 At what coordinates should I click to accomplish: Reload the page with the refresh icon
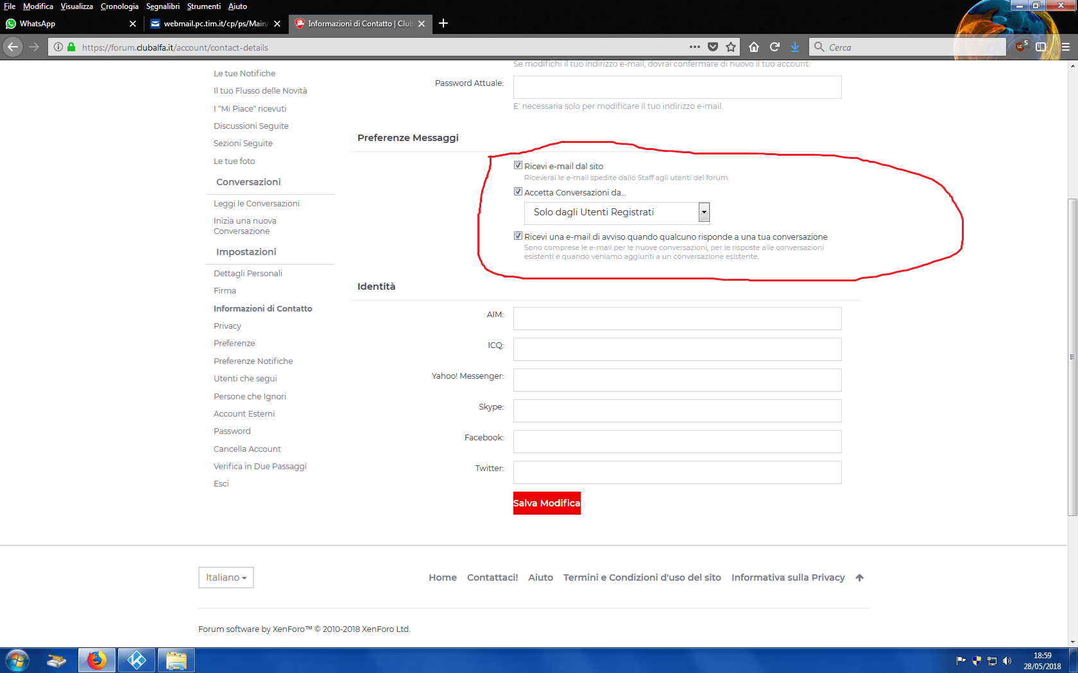point(774,47)
